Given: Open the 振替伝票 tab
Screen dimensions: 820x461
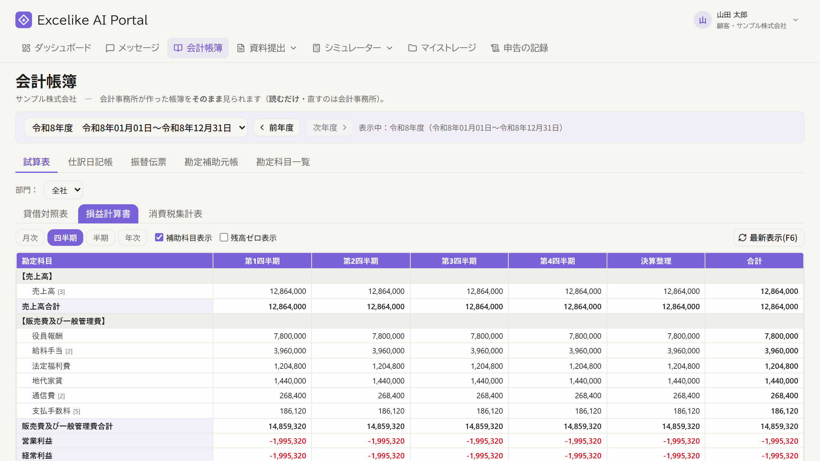Looking at the screenshot, I should pyautogui.click(x=149, y=162).
